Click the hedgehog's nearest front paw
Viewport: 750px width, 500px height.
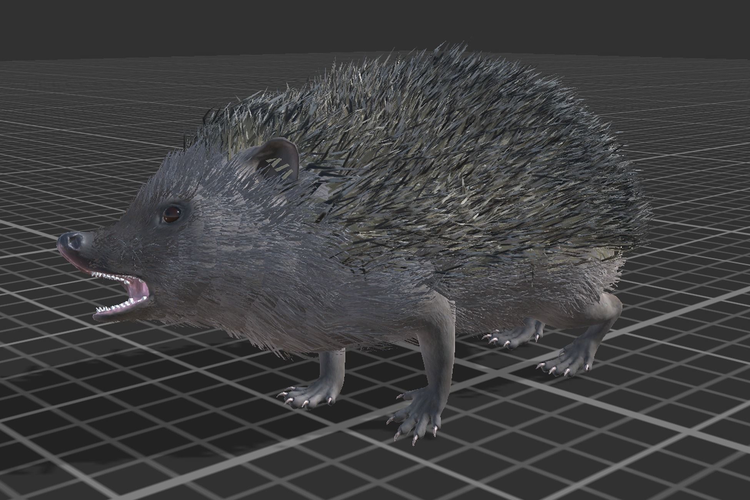tap(417, 415)
